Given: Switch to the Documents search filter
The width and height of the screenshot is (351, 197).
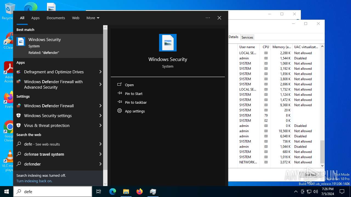Looking at the screenshot, I should pos(56,18).
